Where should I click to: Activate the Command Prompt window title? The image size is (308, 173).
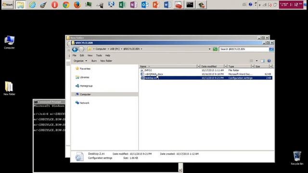pyautogui.click(x=49, y=102)
